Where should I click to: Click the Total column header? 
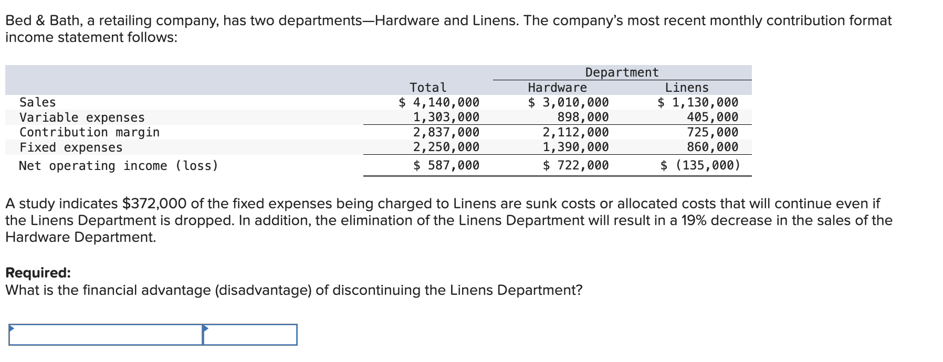click(428, 88)
